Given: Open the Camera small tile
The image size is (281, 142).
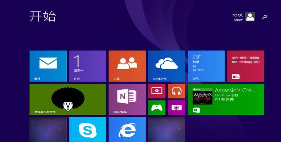Looking at the screenshot, I should coord(177,108).
